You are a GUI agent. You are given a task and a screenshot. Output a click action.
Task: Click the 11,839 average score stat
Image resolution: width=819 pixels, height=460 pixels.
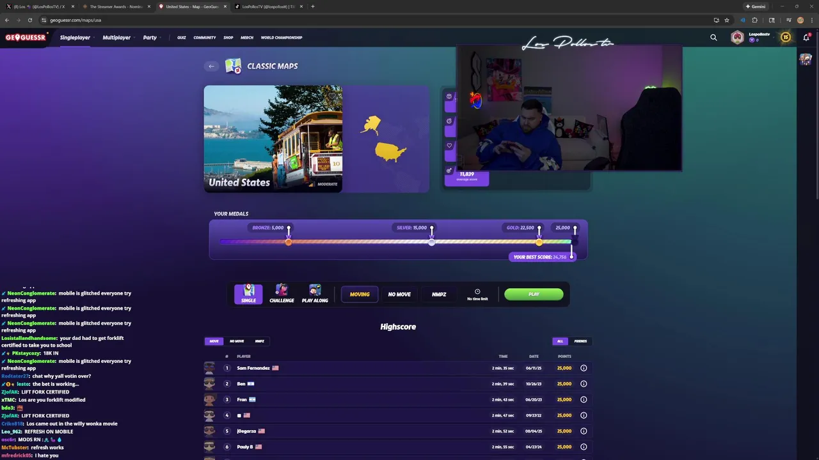pos(466,176)
